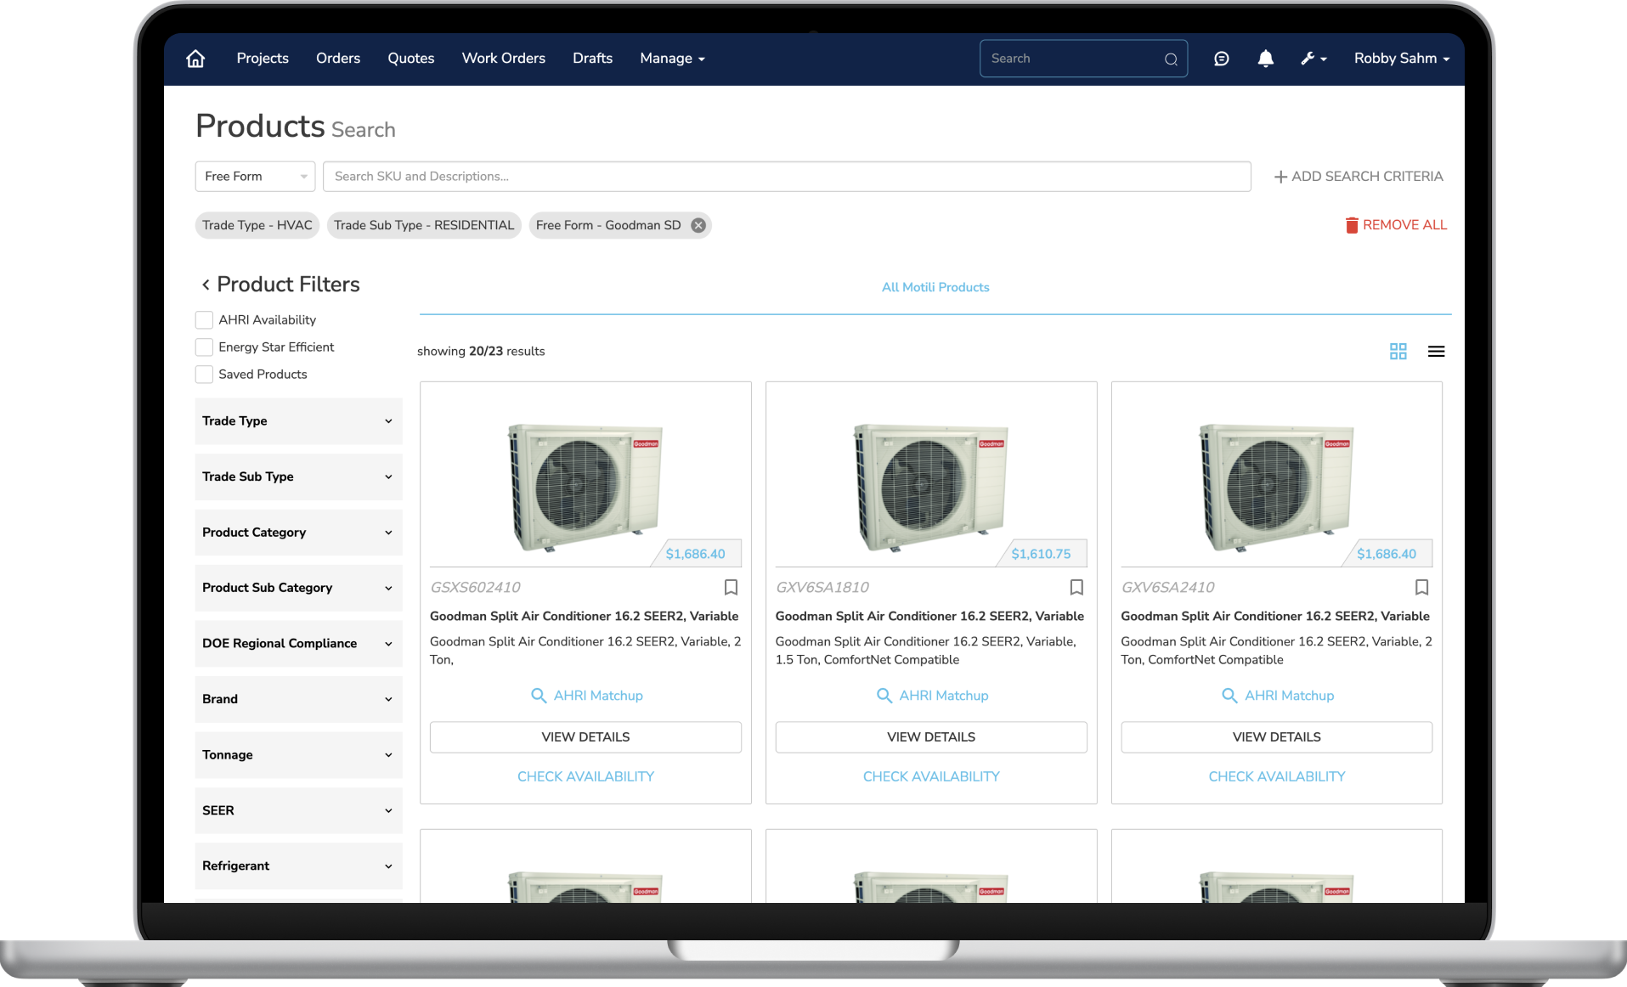The width and height of the screenshot is (1627, 987).
Task: Click the $1,610.75 price tag
Action: (1041, 554)
